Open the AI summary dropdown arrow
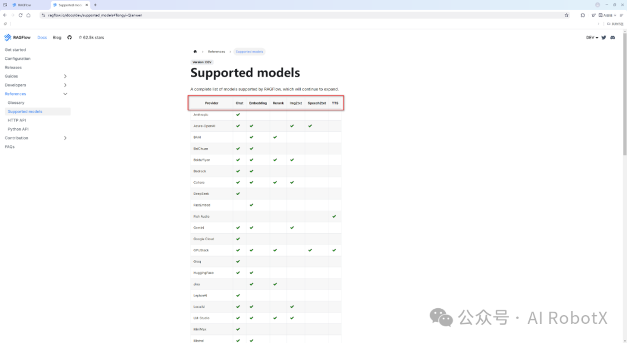This screenshot has width=627, height=343. pos(615,15)
